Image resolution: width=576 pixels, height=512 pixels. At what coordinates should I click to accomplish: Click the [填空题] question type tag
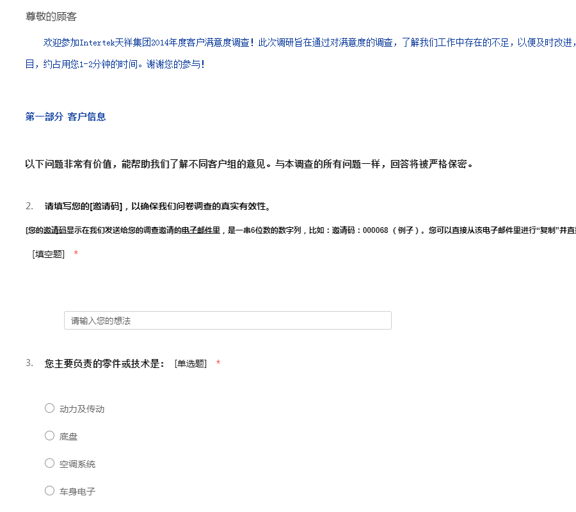(49, 254)
